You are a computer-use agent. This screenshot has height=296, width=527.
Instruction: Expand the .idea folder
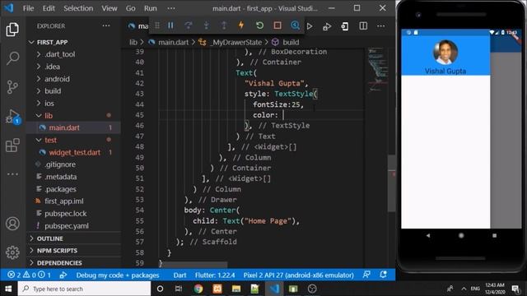pos(73,67)
